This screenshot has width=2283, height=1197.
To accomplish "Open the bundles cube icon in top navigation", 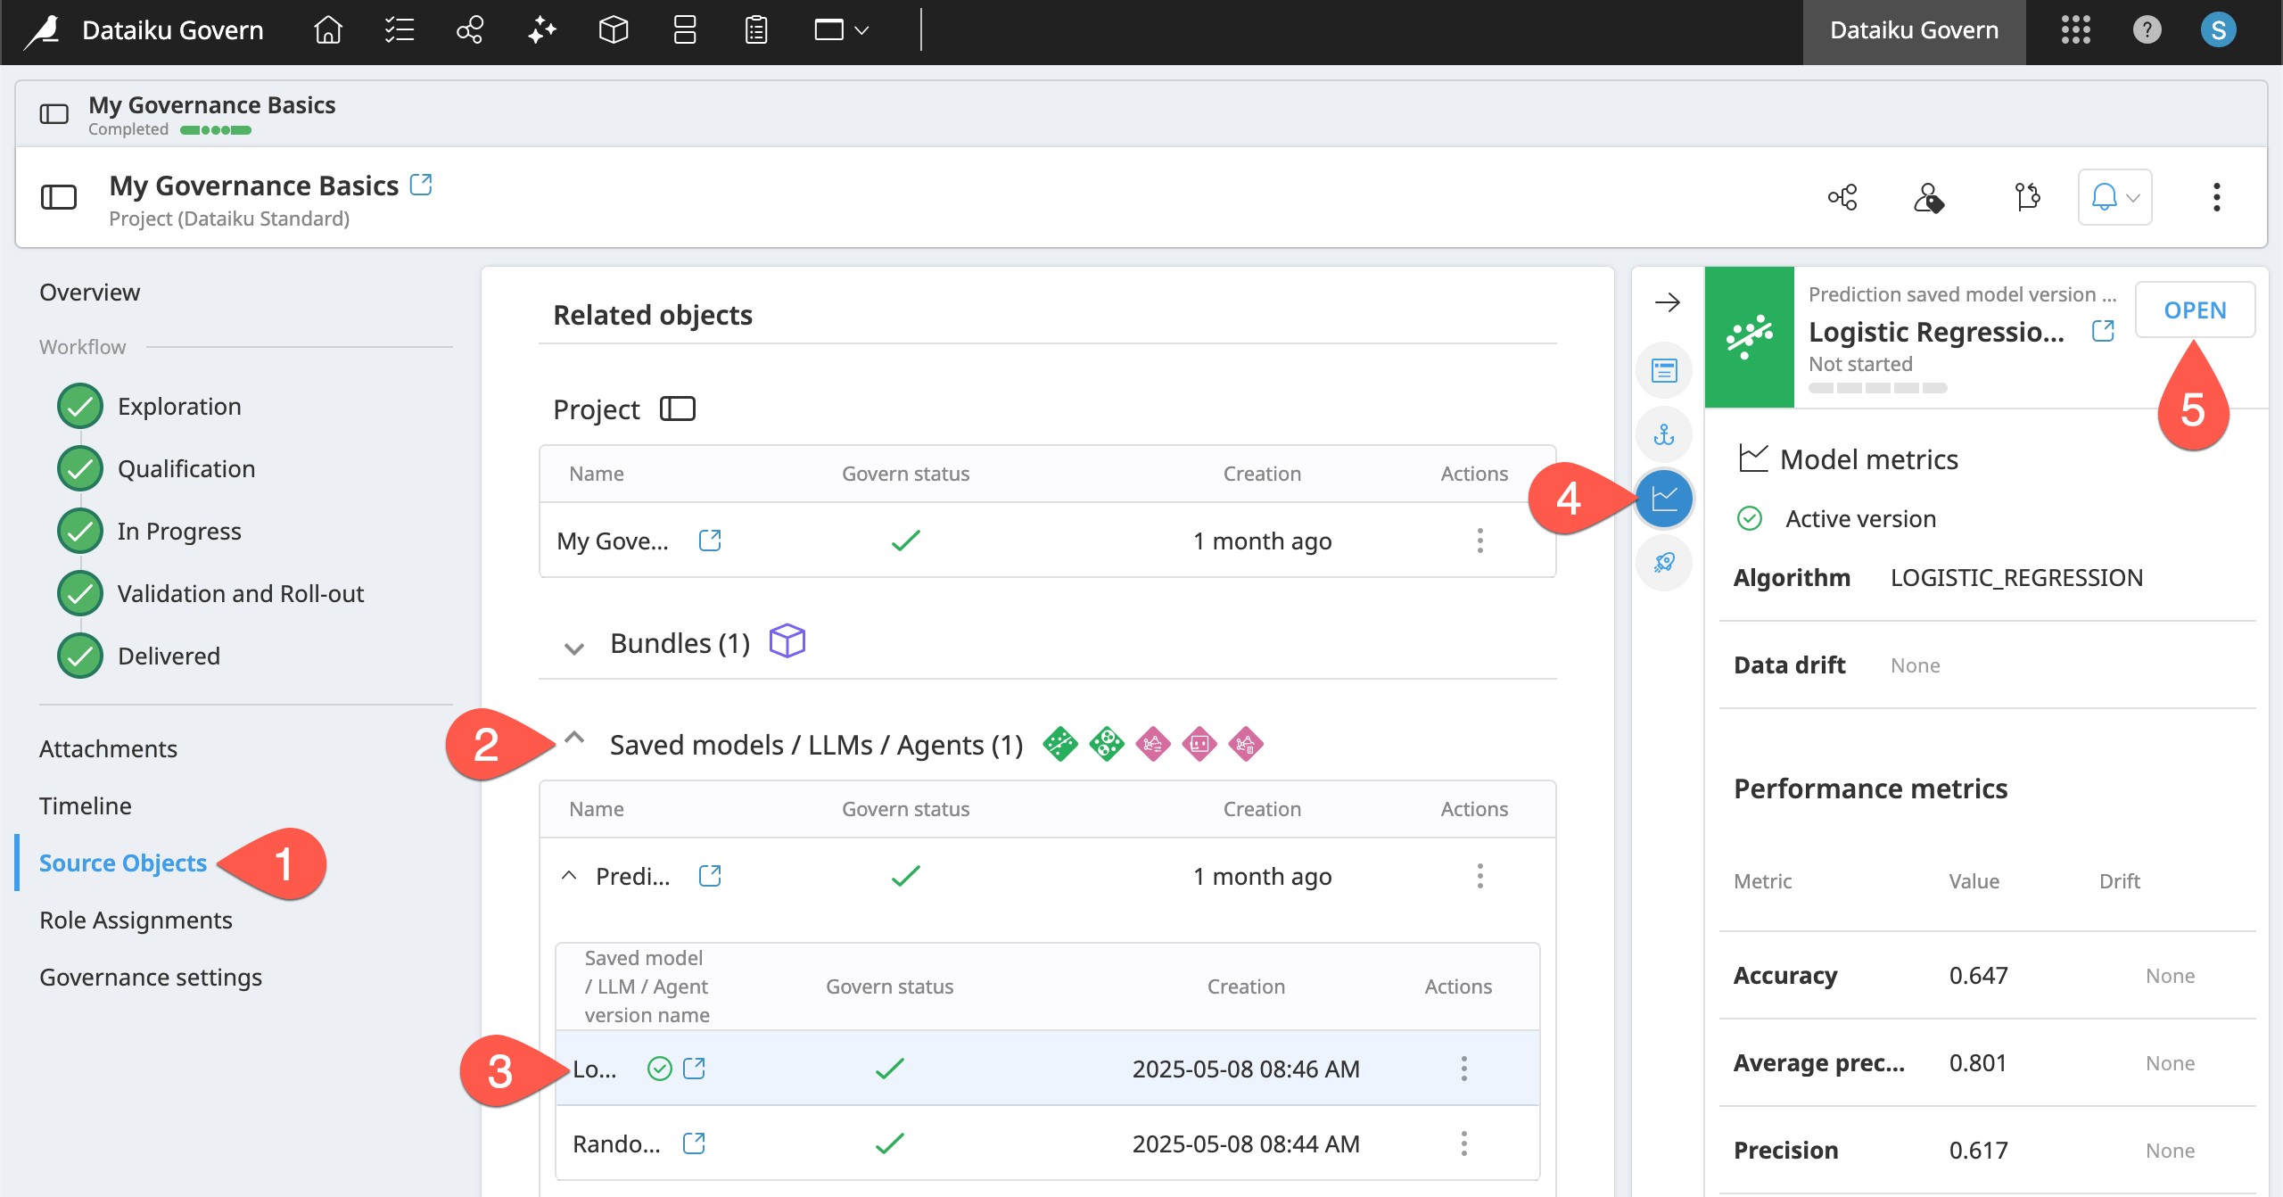I will [x=614, y=30].
